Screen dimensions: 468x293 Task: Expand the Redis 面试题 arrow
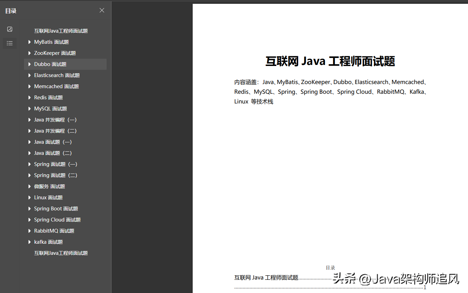[x=30, y=98]
